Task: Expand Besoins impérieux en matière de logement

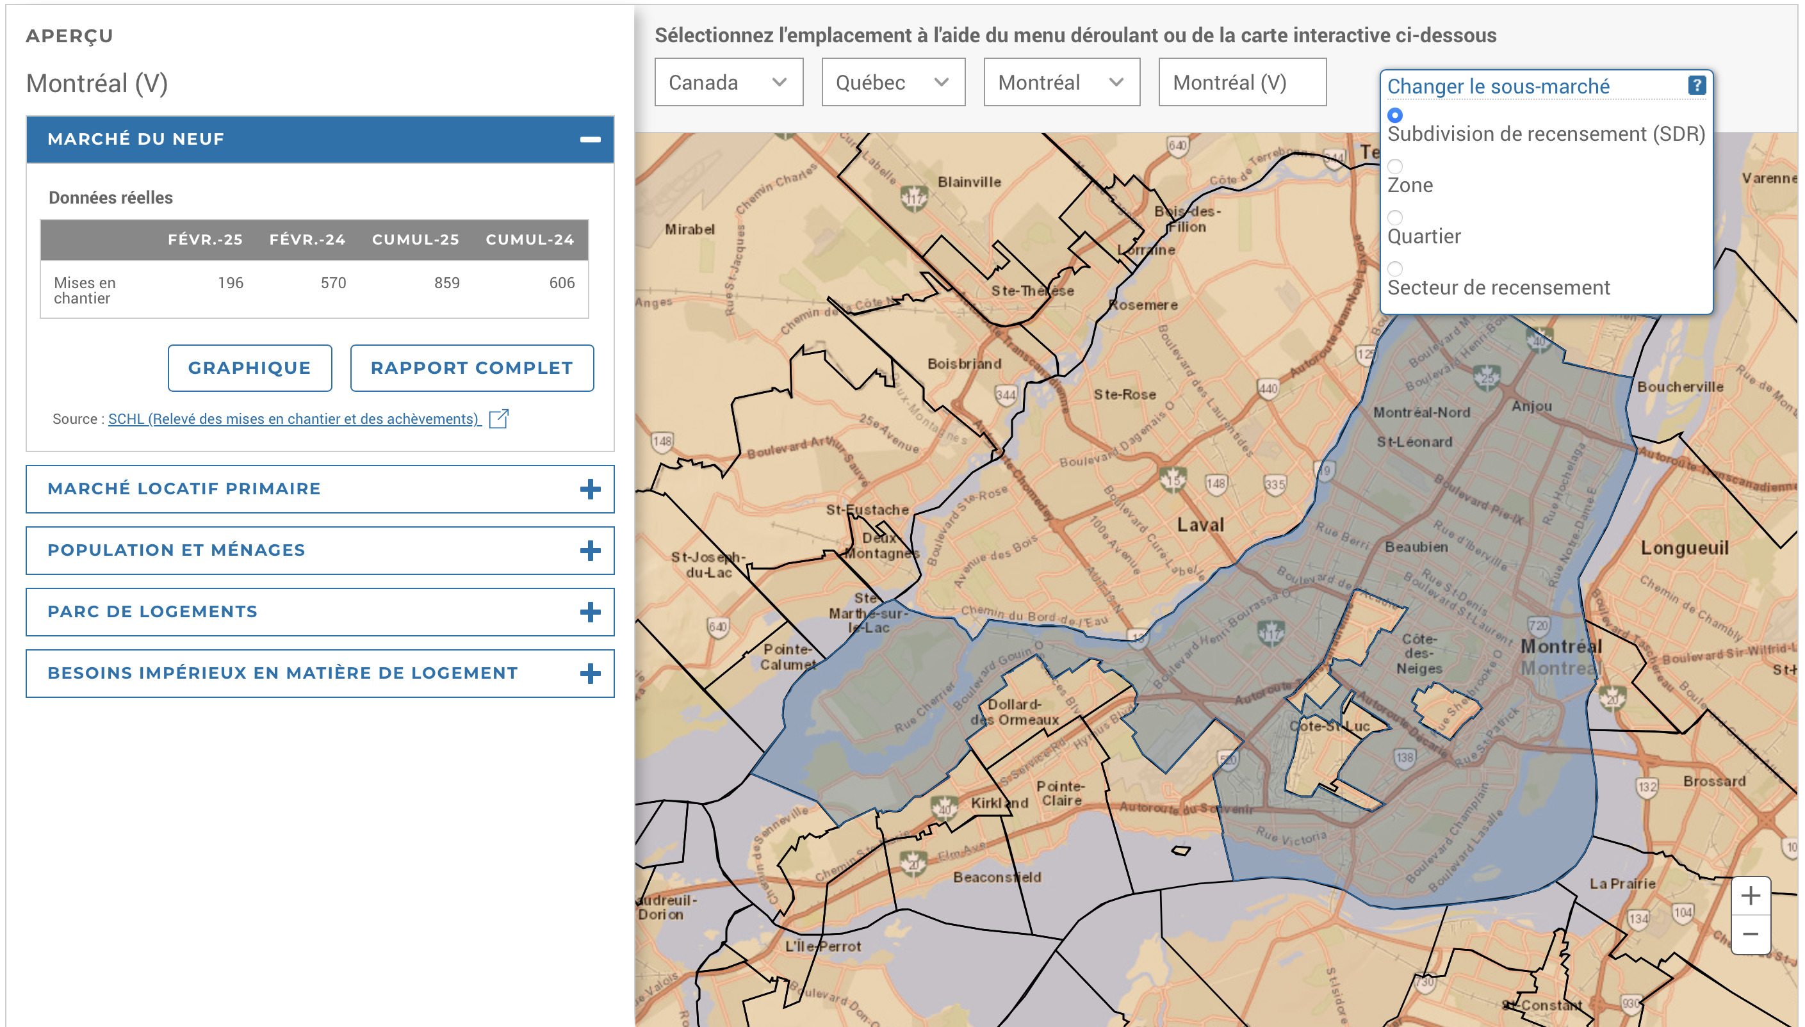Action: [x=320, y=673]
